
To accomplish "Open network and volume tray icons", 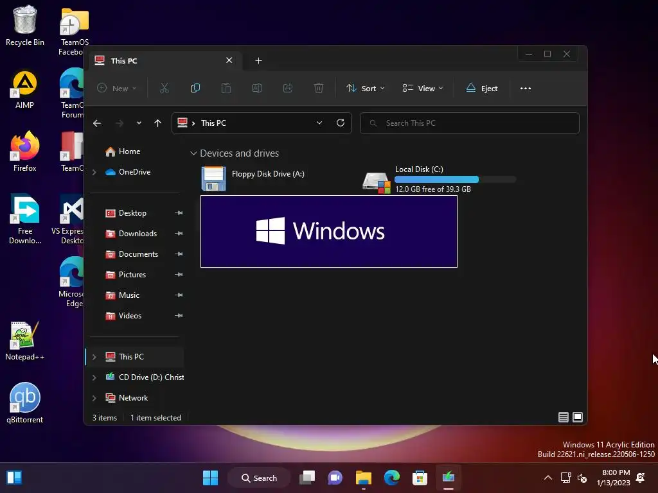I will point(574,478).
